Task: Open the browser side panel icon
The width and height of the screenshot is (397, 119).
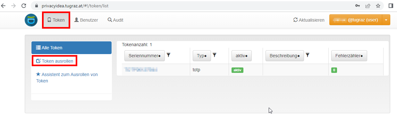Action: [391, 6]
